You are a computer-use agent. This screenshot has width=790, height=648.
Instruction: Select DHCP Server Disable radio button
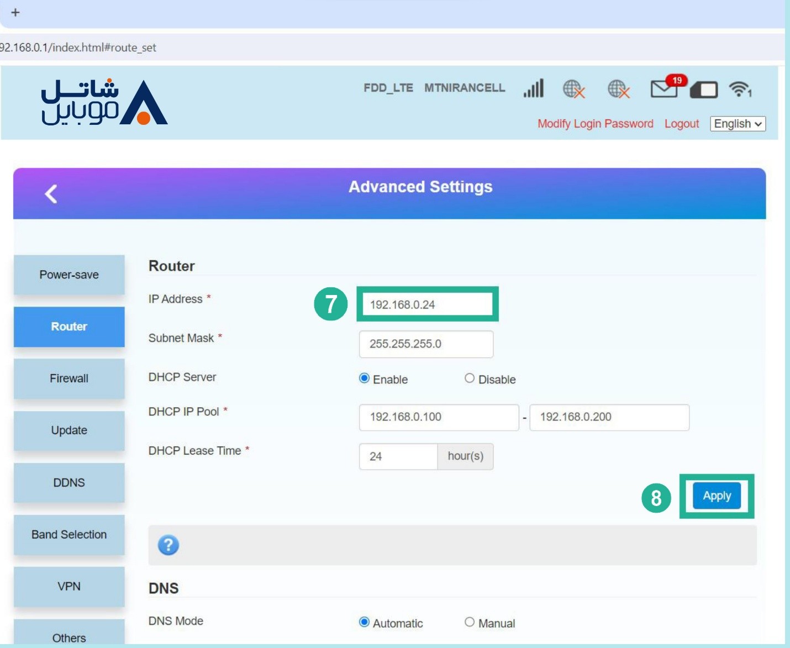click(x=470, y=378)
